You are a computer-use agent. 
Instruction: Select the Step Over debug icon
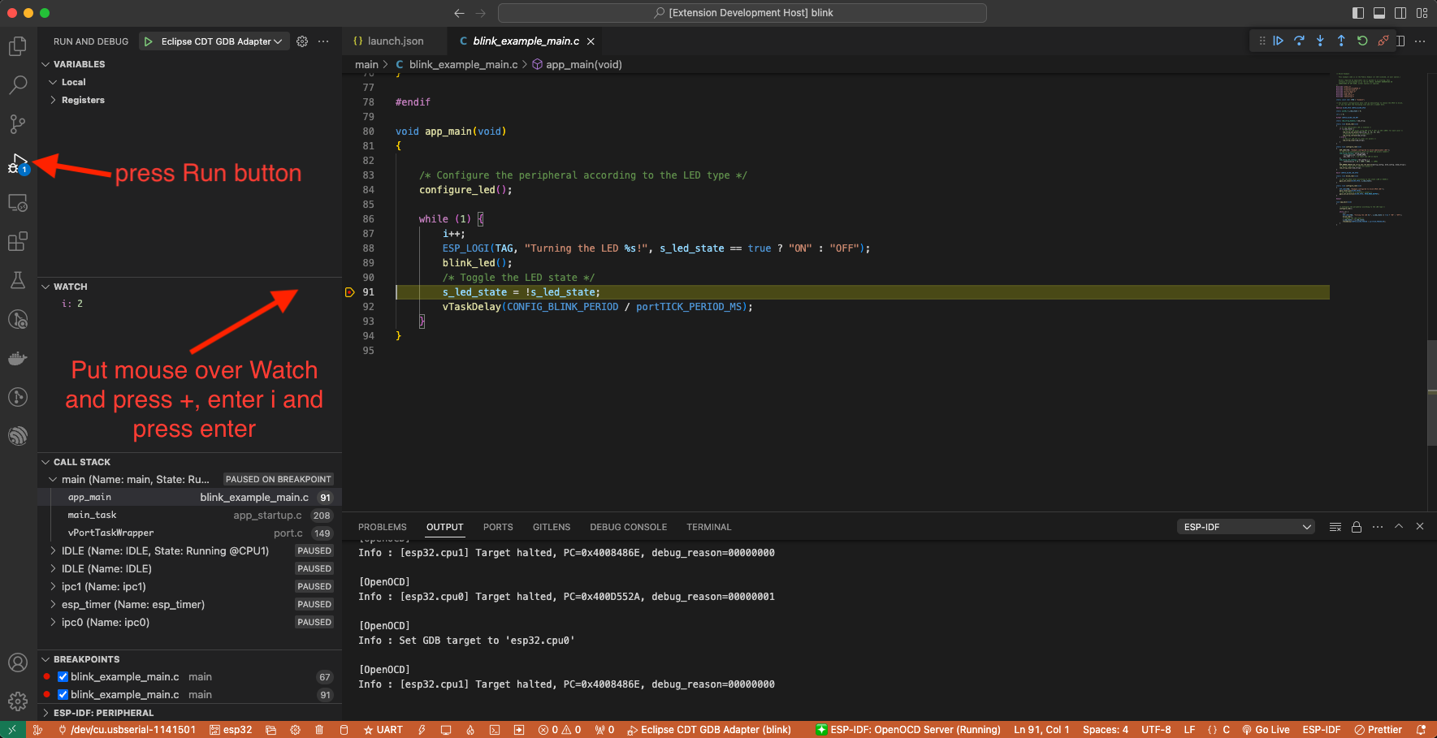click(x=1299, y=41)
